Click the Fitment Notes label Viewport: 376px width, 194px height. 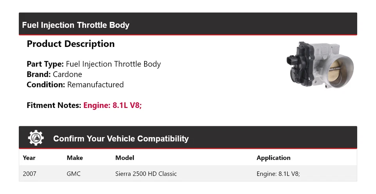pyautogui.click(x=54, y=105)
